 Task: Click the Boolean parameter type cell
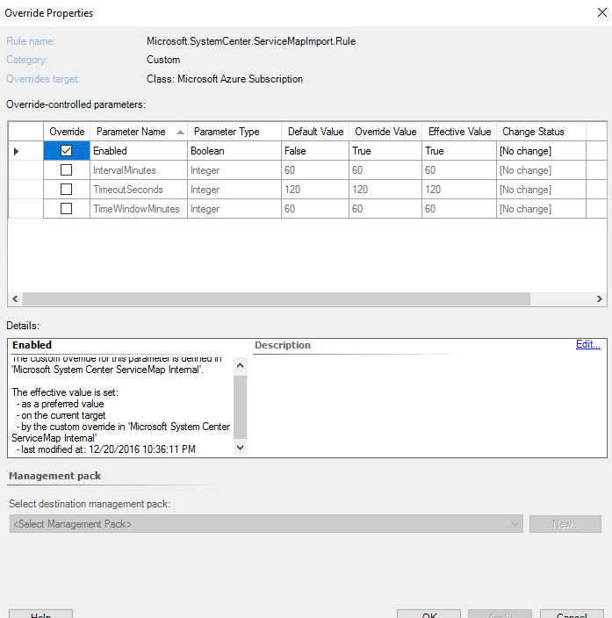tap(234, 151)
